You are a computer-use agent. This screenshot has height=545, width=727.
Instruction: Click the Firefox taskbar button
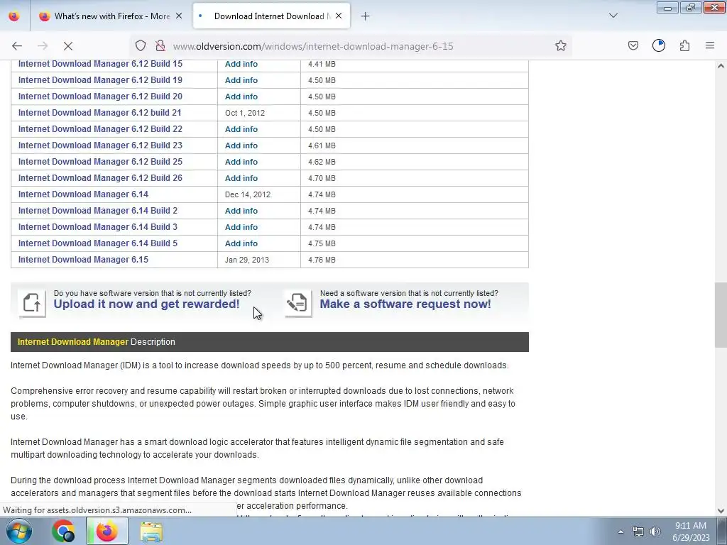click(107, 531)
